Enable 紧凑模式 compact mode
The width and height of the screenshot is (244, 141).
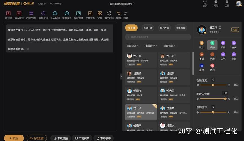coord(67,15)
